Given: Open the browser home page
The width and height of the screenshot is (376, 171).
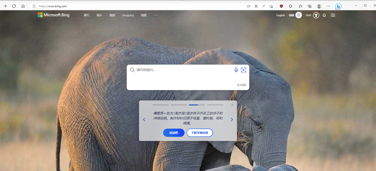Looking at the screenshot, I should tap(23, 6).
